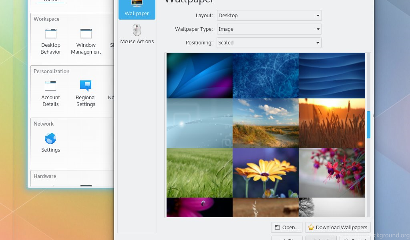Open the Desktop Behavior settings icon
The image size is (410, 240).
tap(51, 34)
